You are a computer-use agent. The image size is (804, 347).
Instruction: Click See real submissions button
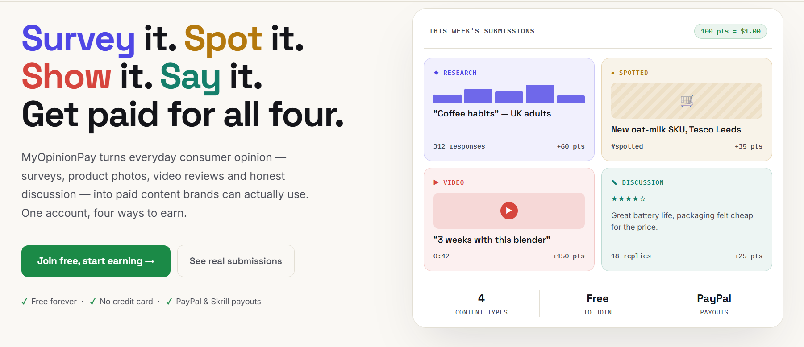(x=236, y=261)
